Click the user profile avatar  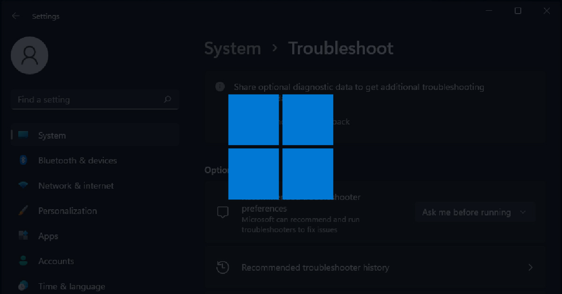[29, 55]
